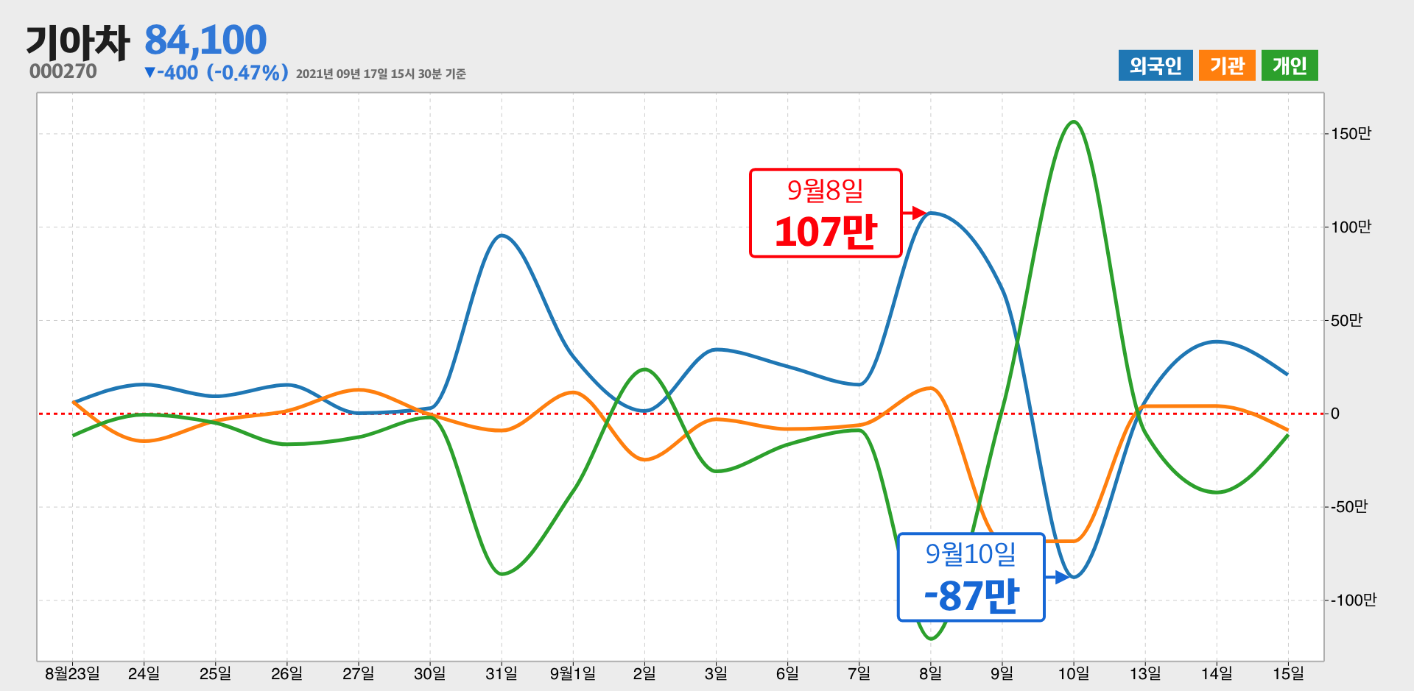Click the green line trough at 31일
The width and height of the screenshot is (1414, 691).
(502, 574)
